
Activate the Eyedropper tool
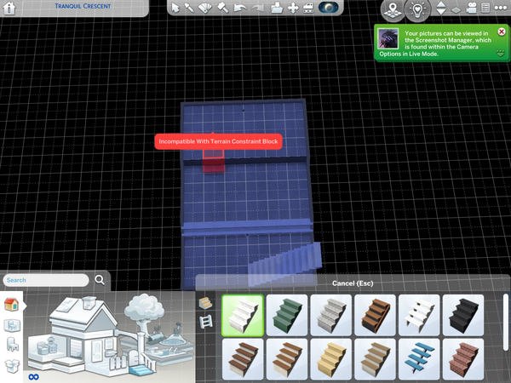[x=189, y=8]
